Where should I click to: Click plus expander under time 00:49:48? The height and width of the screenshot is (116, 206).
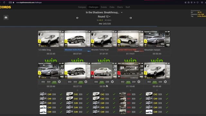coord(157,90)
